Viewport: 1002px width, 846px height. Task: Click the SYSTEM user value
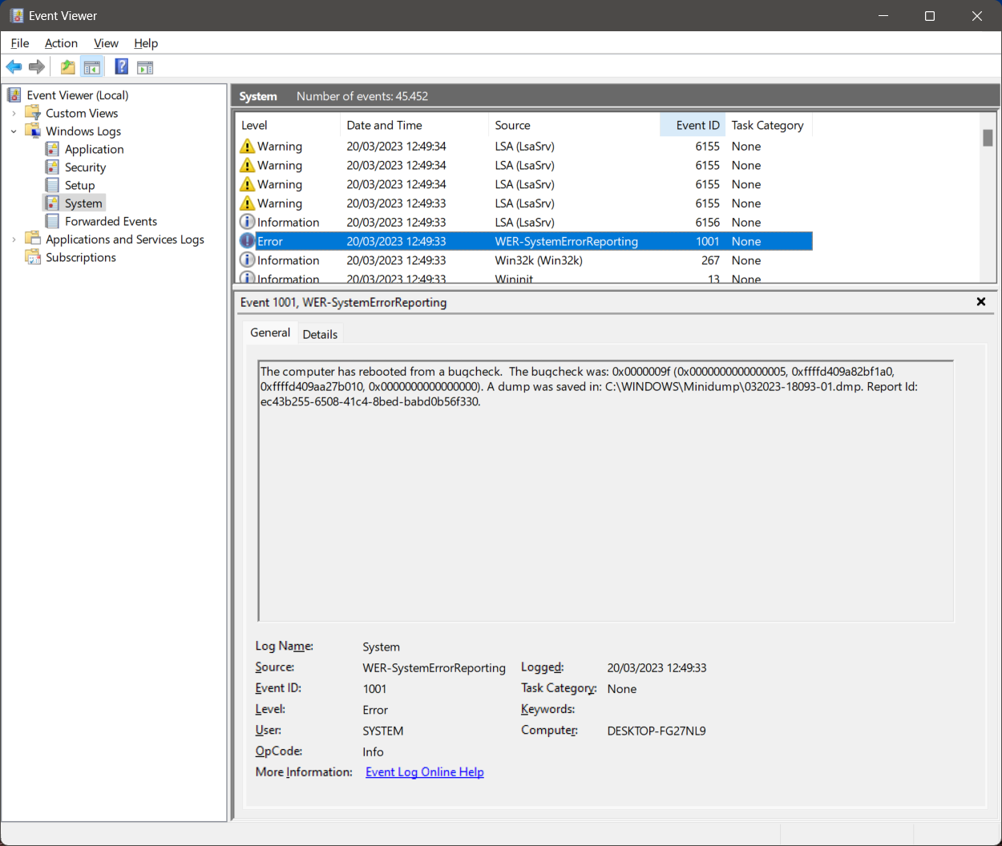pyautogui.click(x=383, y=731)
